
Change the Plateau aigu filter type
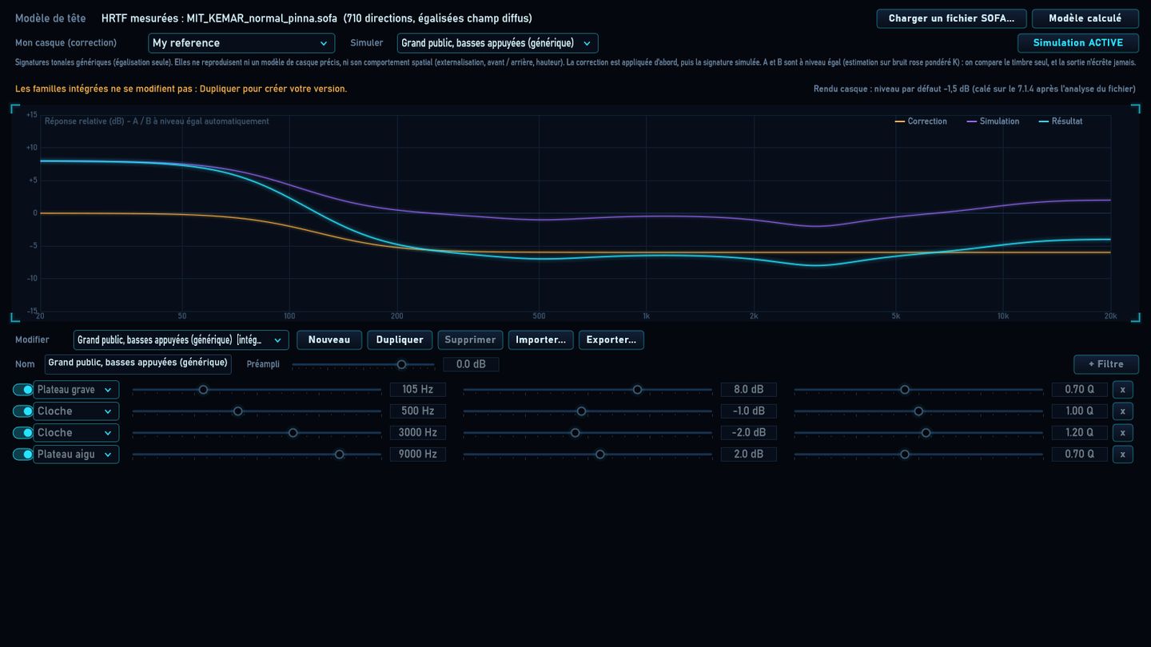pos(76,454)
